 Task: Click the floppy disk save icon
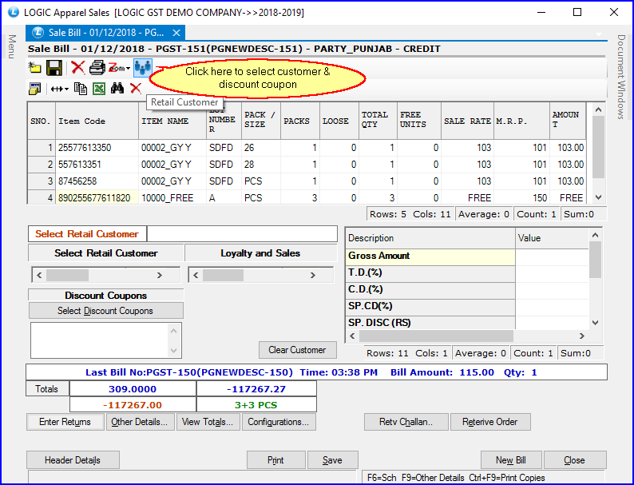[54, 68]
